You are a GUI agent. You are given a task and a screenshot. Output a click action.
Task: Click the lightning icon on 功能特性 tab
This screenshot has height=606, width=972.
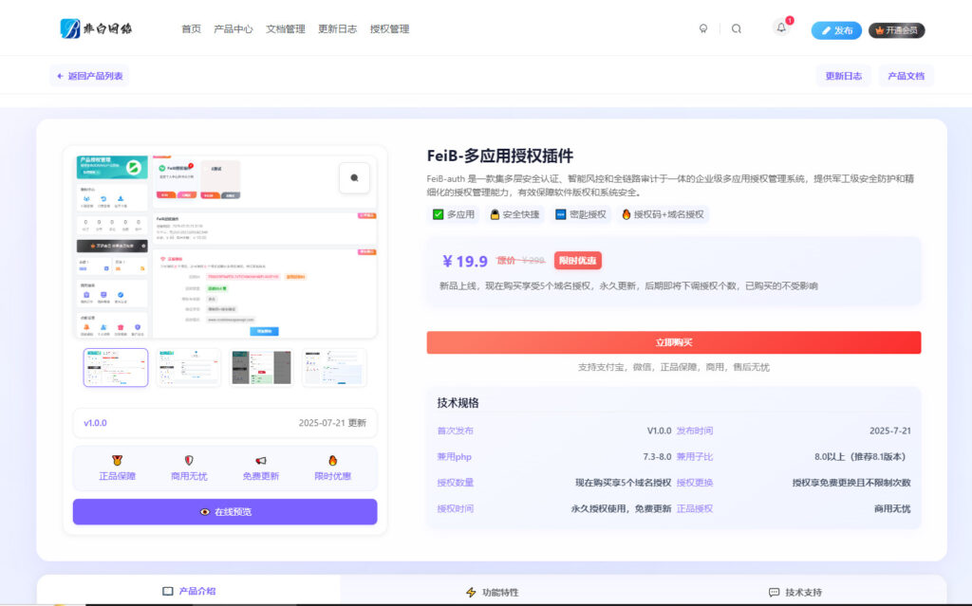point(471,593)
